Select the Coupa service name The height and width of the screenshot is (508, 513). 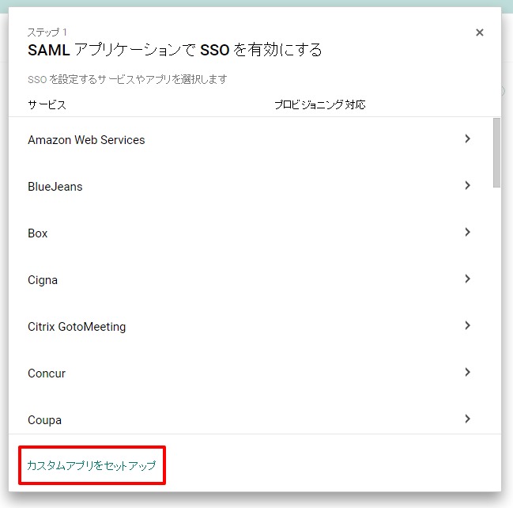tap(44, 420)
